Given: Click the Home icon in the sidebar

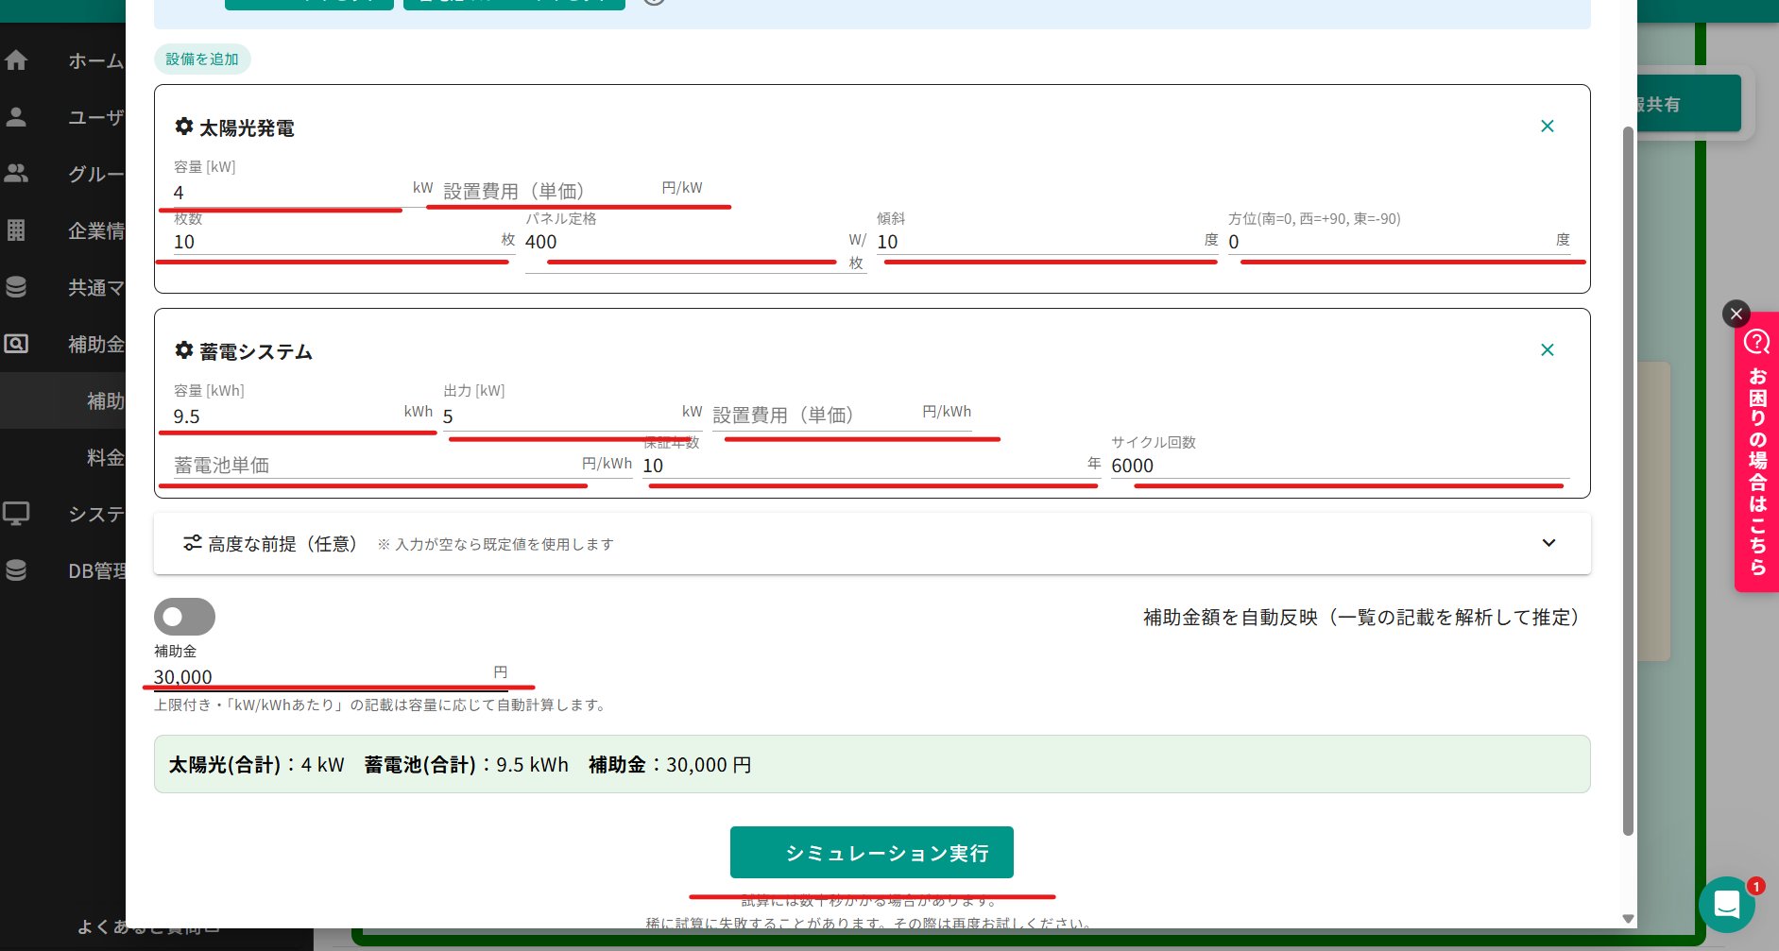Looking at the screenshot, I should (x=16, y=60).
